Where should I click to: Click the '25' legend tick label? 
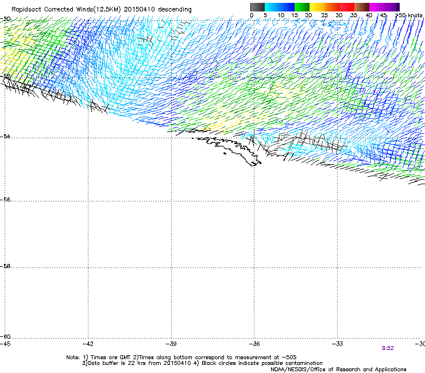(324, 15)
